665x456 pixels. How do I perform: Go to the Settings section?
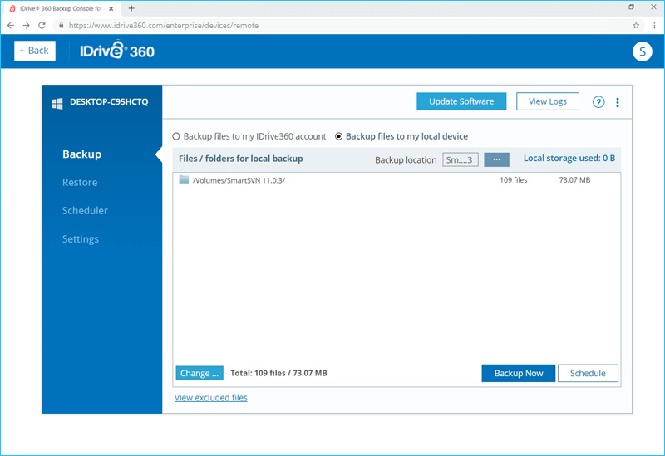[x=81, y=239]
